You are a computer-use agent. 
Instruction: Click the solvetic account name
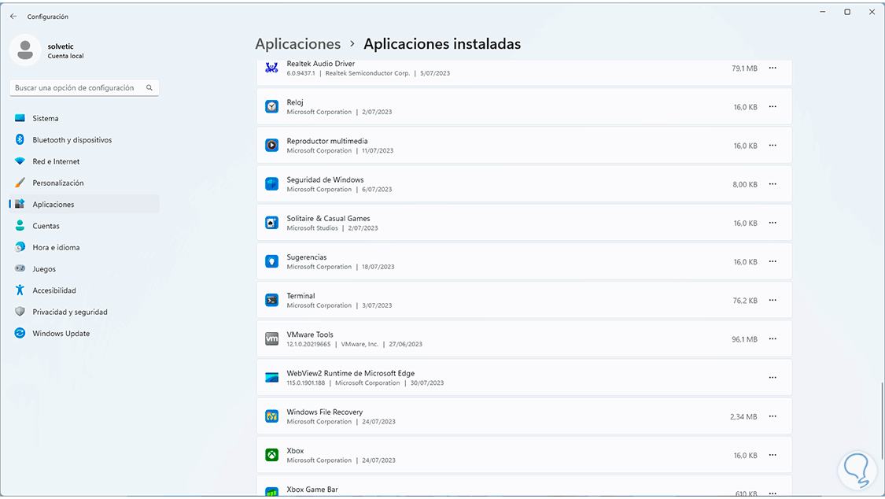[x=61, y=46]
